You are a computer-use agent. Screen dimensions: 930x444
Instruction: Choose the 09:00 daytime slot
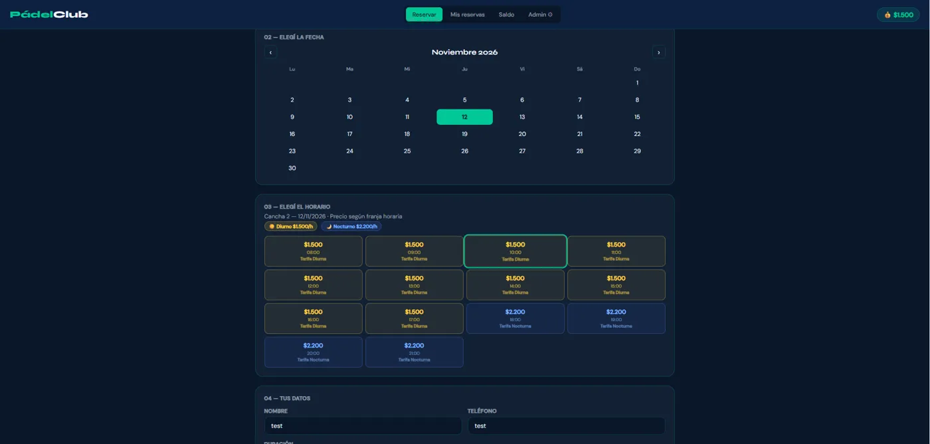[x=415, y=252]
